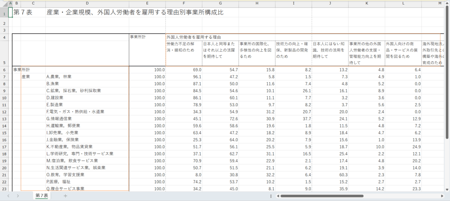
Task: Click the next sheet navigation arrow
Action: (18, 196)
